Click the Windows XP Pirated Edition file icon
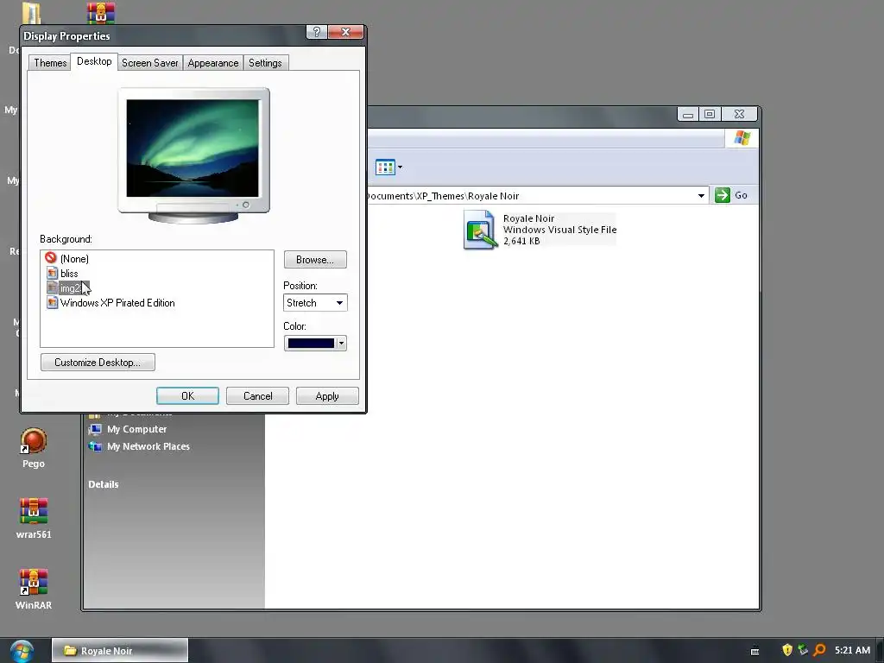The image size is (884, 663). (x=52, y=303)
